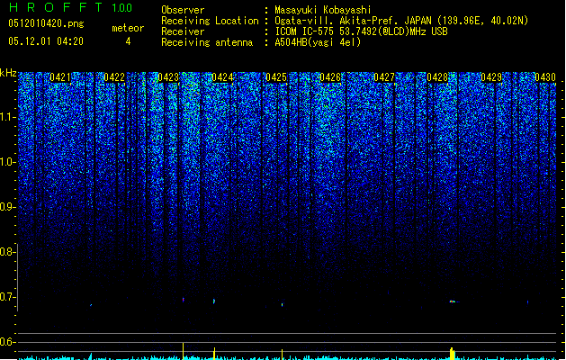Click the 0424 time marker

point(222,77)
